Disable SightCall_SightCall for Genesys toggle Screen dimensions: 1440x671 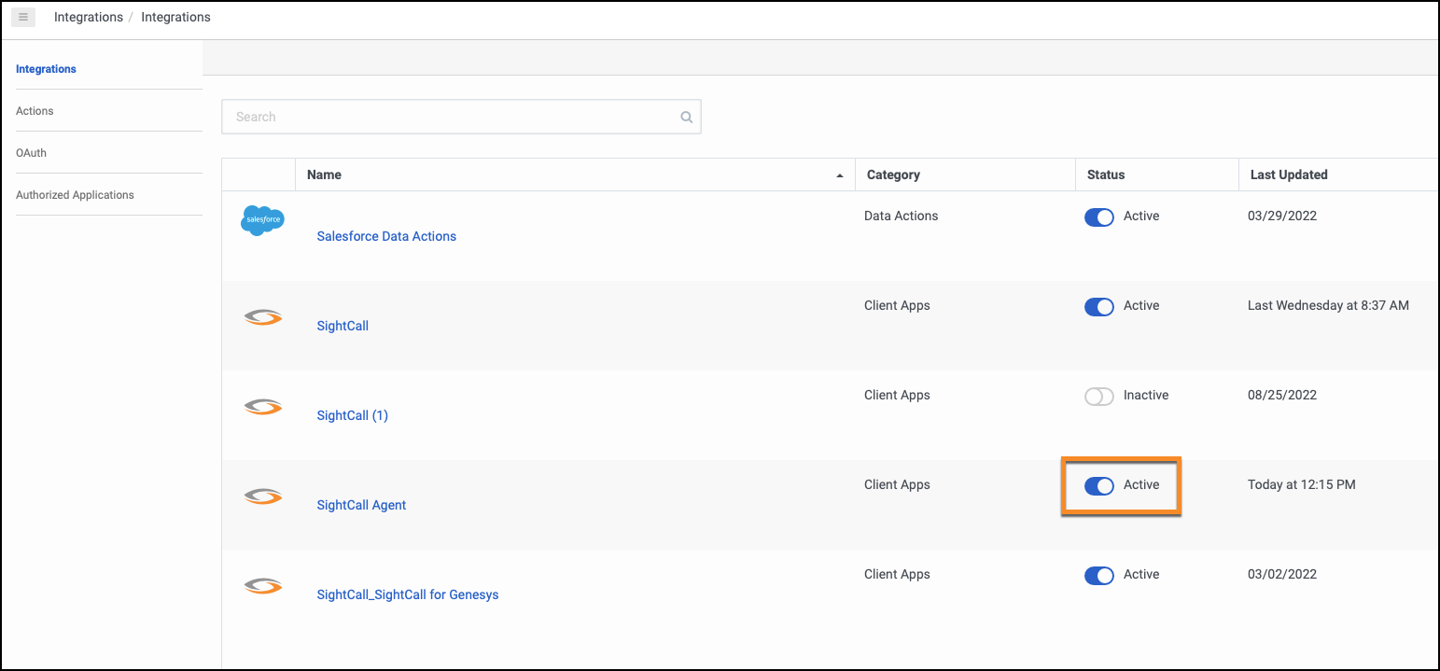point(1099,575)
